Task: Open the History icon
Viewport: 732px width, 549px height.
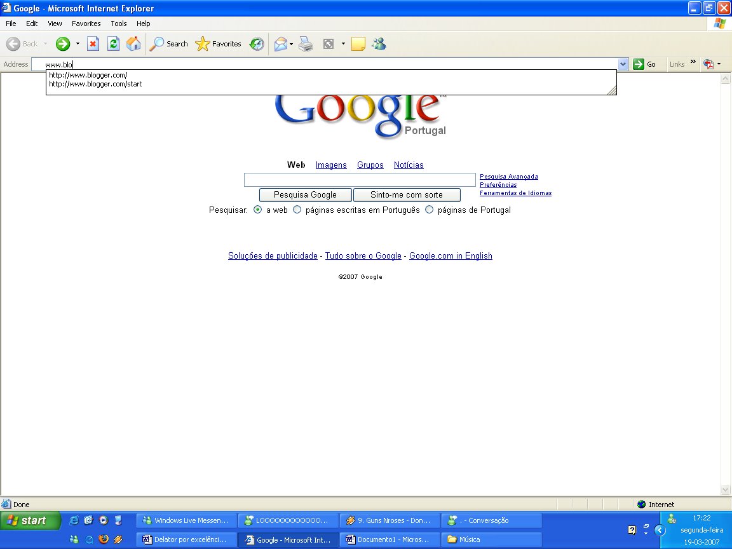Action: pos(257,44)
